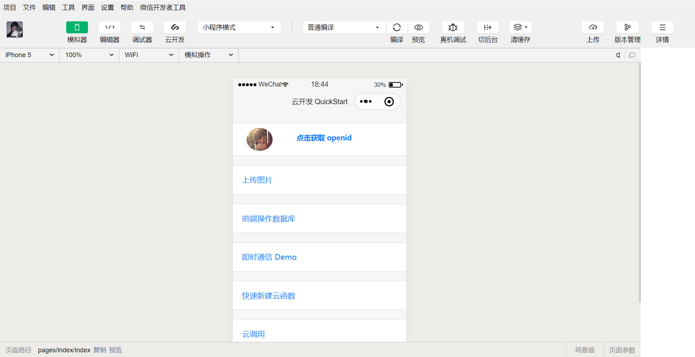Toggle the editor (编辑器) panel
This screenshot has height=357, width=695.
pyautogui.click(x=110, y=27)
